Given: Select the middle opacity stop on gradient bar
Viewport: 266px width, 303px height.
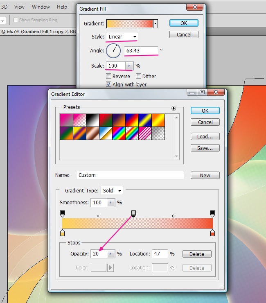Looking at the screenshot, I should pos(133,213).
